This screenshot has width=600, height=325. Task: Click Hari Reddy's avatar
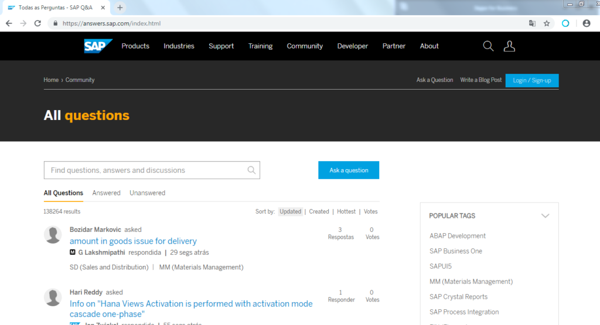pos(53,297)
